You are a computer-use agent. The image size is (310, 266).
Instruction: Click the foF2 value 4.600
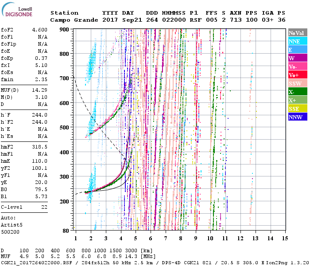(39, 29)
